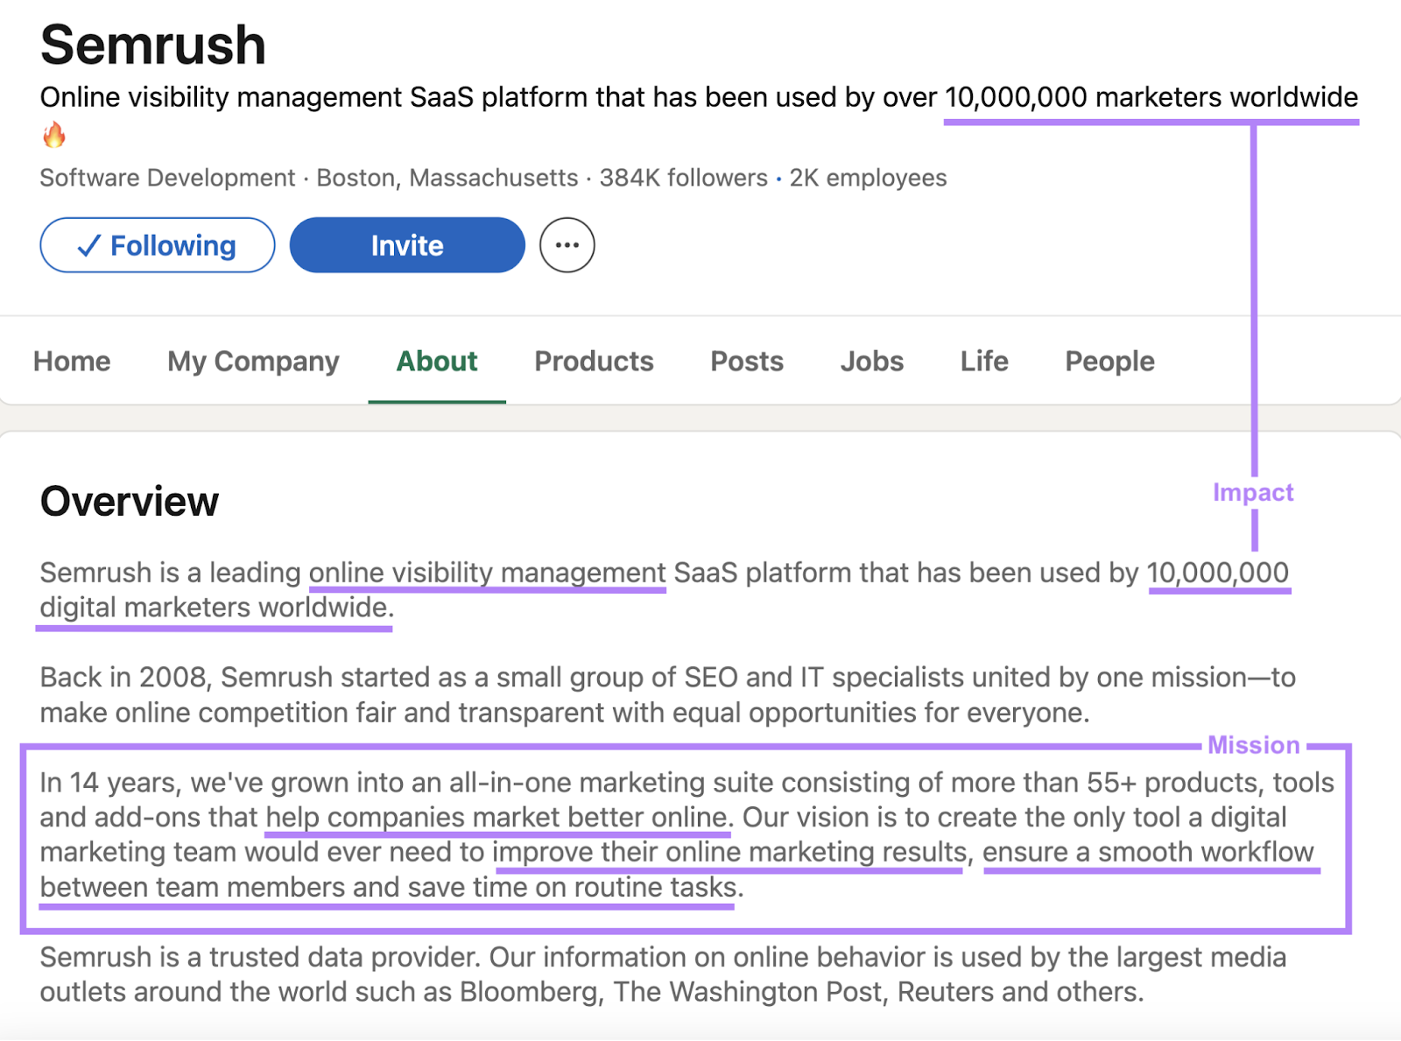View the Products tab
This screenshot has height=1041, width=1401.
(x=594, y=361)
